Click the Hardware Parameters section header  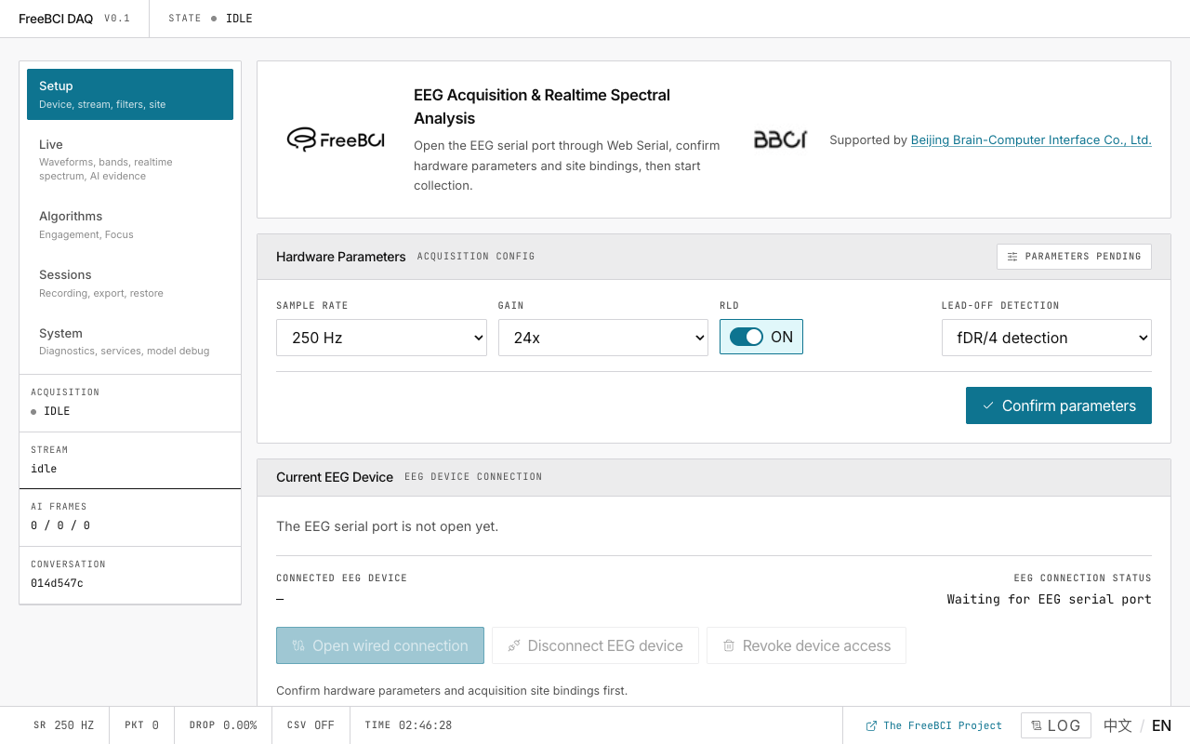pyautogui.click(x=713, y=257)
